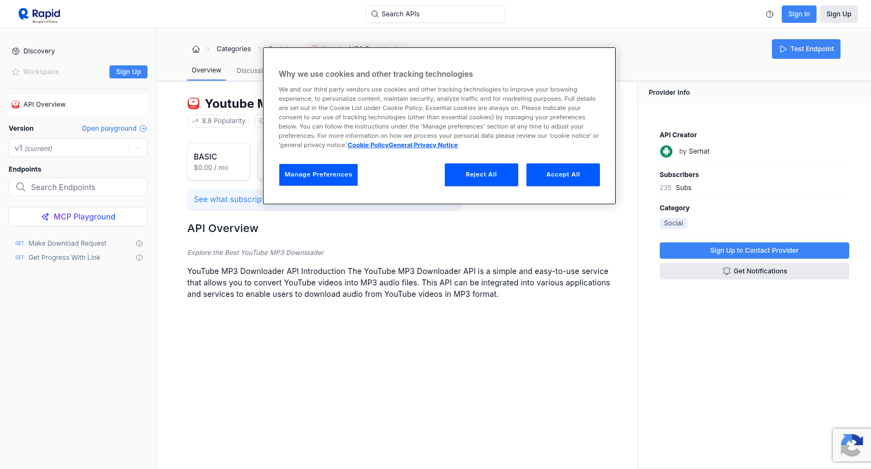Click the Serhat creator avatar

(x=666, y=151)
